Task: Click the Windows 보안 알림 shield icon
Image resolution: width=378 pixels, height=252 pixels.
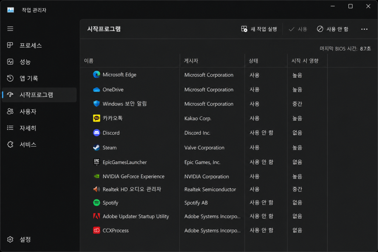Action: pos(96,104)
